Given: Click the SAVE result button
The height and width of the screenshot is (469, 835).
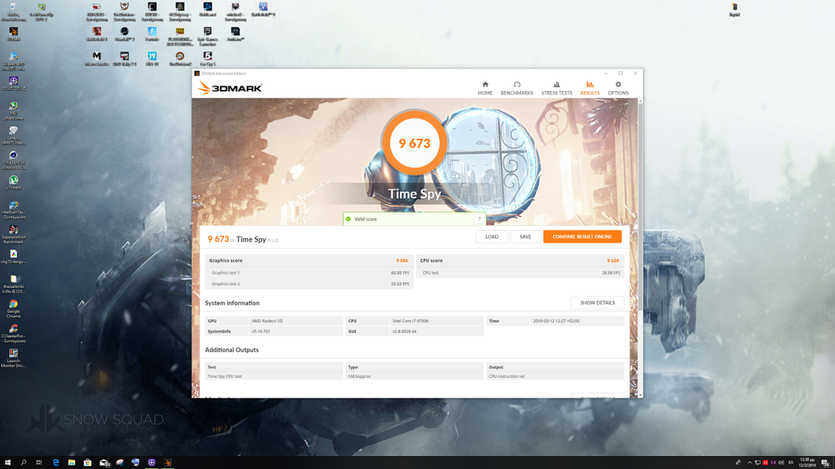Looking at the screenshot, I should pos(525,236).
